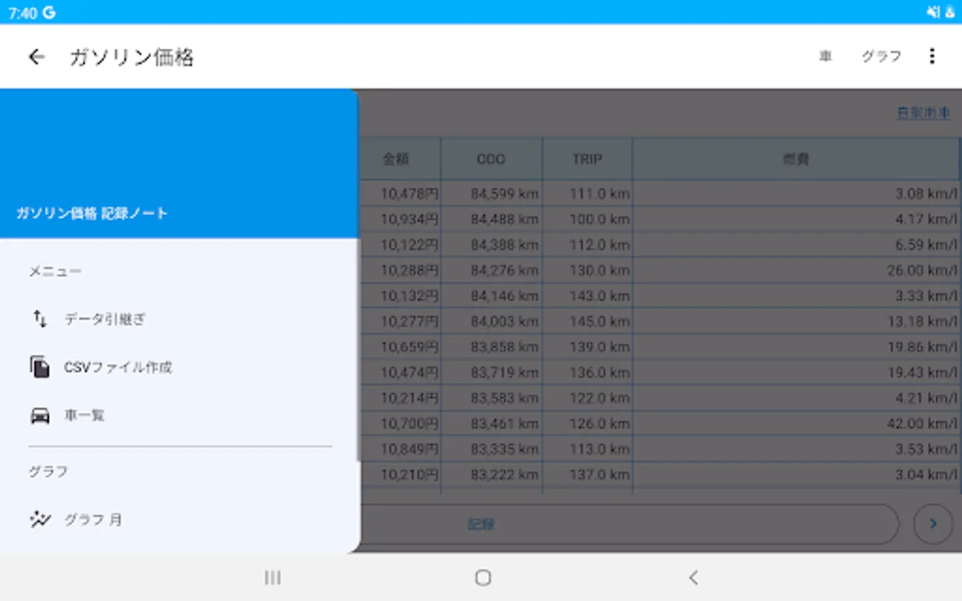
Task: Tap the Android home button
Action: [x=483, y=578]
